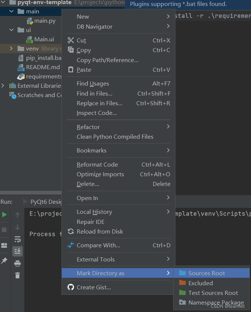Select README.md in project tree

pos(43,67)
